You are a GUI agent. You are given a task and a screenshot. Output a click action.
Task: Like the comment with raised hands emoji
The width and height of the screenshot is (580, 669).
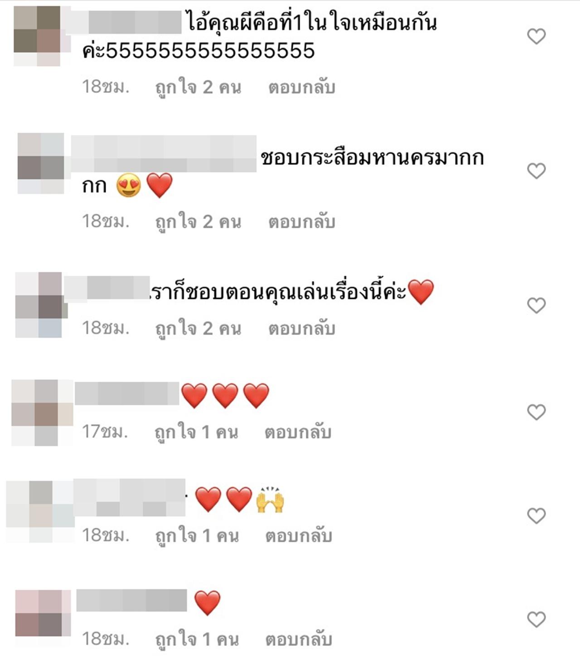pos(536,516)
